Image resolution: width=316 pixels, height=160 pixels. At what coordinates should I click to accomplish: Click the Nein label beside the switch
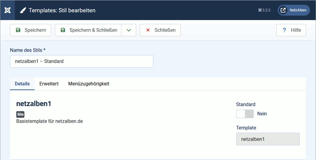(262, 114)
